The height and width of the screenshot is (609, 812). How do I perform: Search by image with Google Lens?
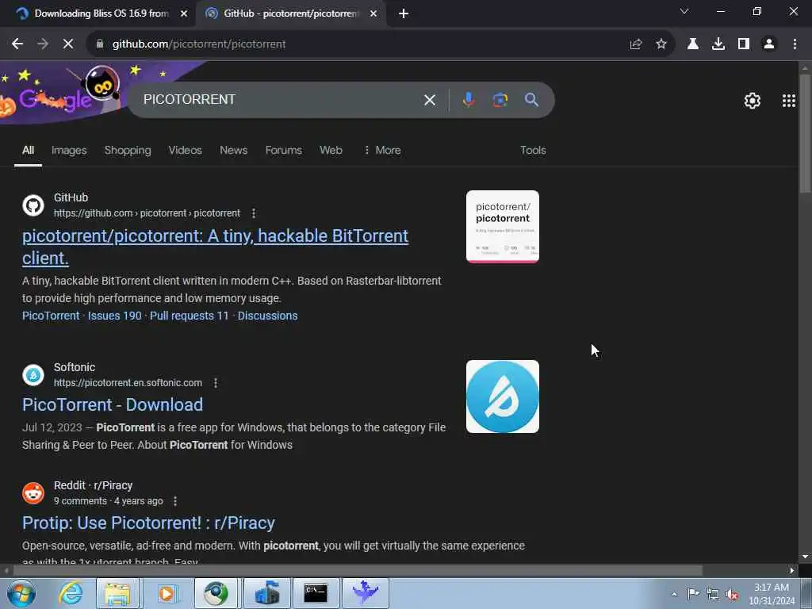500,99
